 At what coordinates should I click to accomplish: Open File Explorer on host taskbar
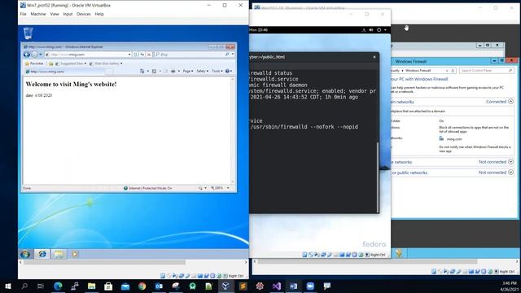click(x=92, y=286)
